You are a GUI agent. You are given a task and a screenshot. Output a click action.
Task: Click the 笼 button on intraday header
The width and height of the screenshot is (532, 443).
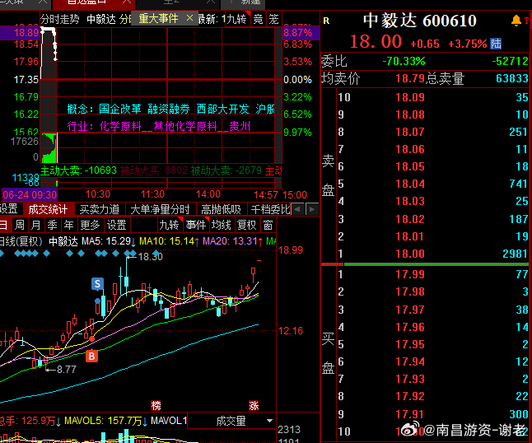tap(273, 19)
